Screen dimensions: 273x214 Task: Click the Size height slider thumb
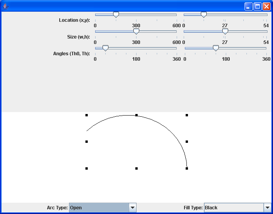(225, 32)
